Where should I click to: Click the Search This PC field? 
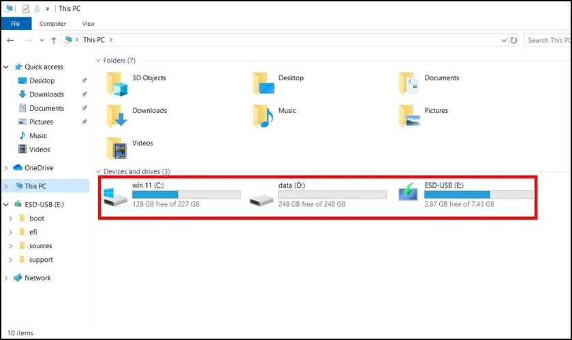click(x=547, y=40)
